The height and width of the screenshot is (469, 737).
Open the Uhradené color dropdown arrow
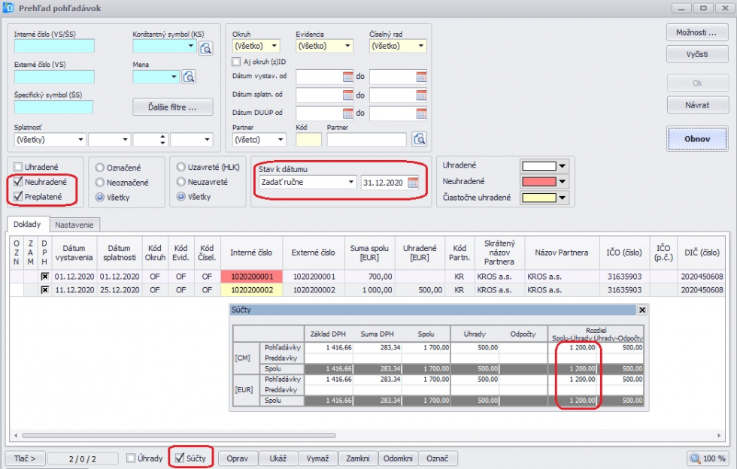pyautogui.click(x=563, y=166)
